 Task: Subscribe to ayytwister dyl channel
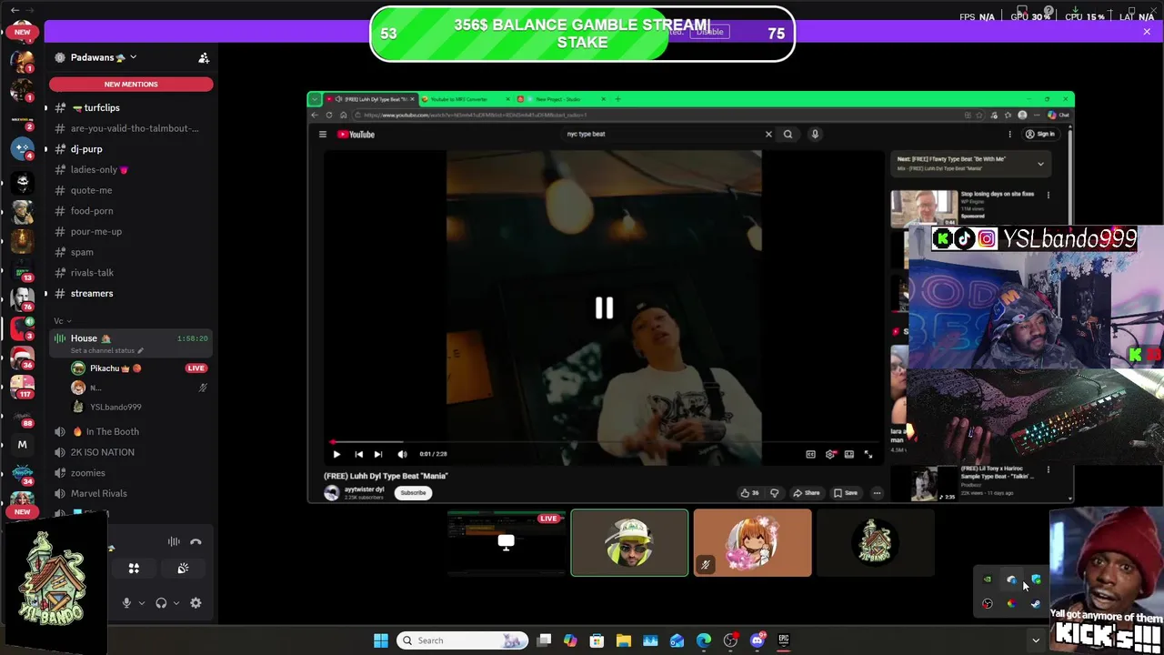pos(413,493)
